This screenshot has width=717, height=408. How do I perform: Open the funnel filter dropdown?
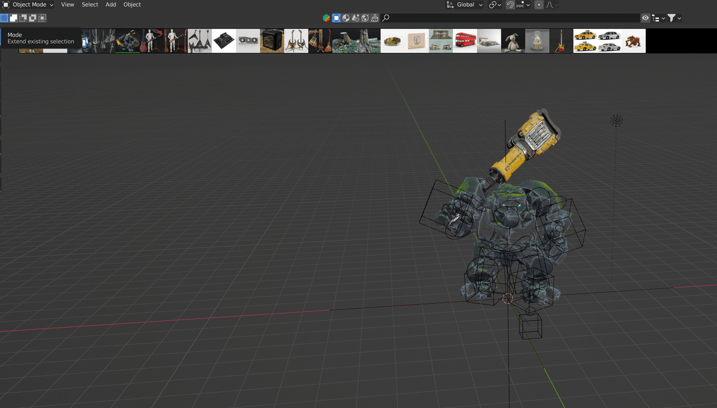tap(675, 18)
